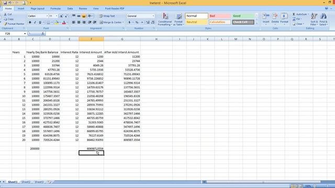This screenshot has width=335, height=188.
Task: Click inside the formula bar
Action: click(189, 33)
